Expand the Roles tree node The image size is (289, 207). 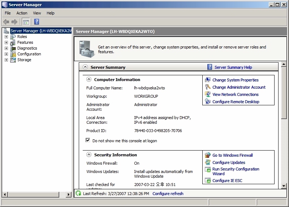(6, 37)
